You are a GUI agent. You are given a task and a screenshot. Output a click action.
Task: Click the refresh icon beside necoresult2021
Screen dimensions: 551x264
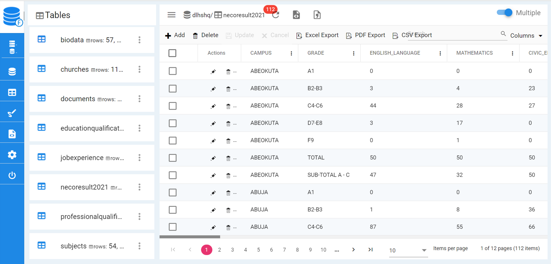(x=275, y=15)
